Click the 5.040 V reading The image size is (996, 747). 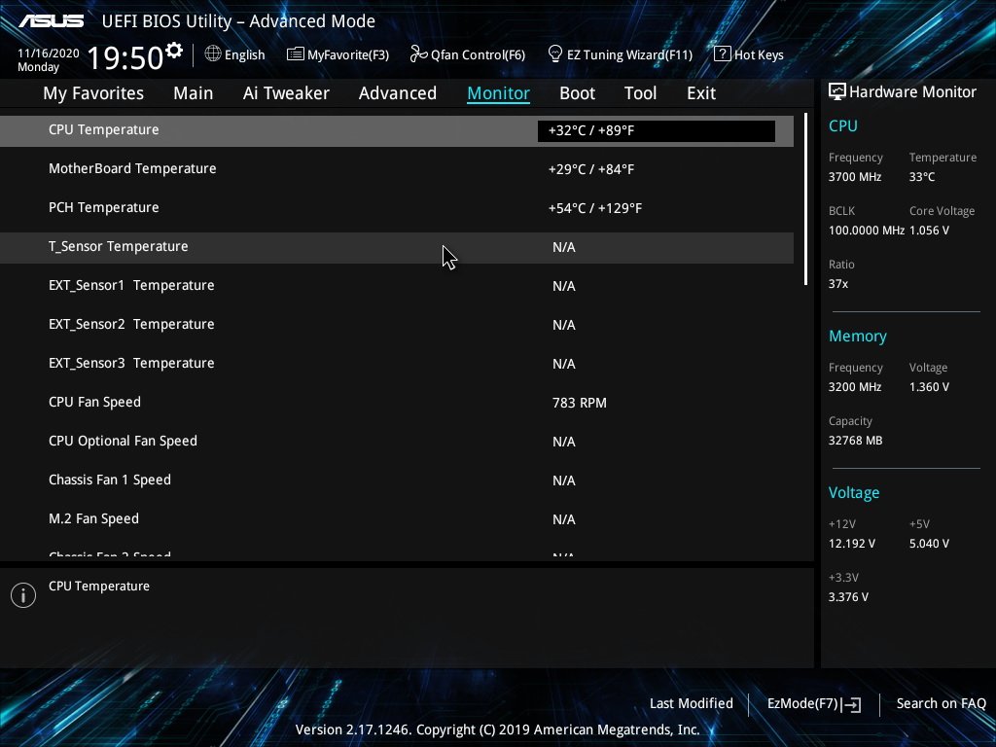(929, 544)
